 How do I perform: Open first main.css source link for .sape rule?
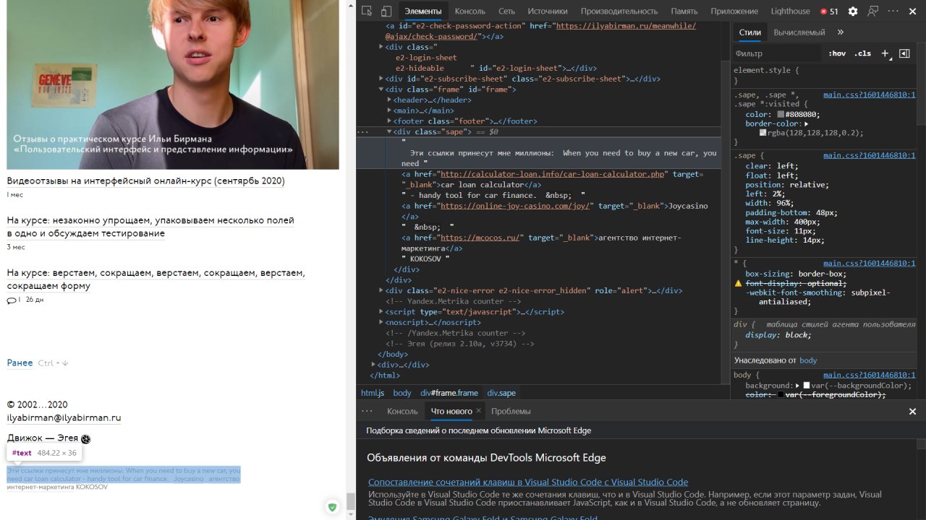(x=869, y=95)
